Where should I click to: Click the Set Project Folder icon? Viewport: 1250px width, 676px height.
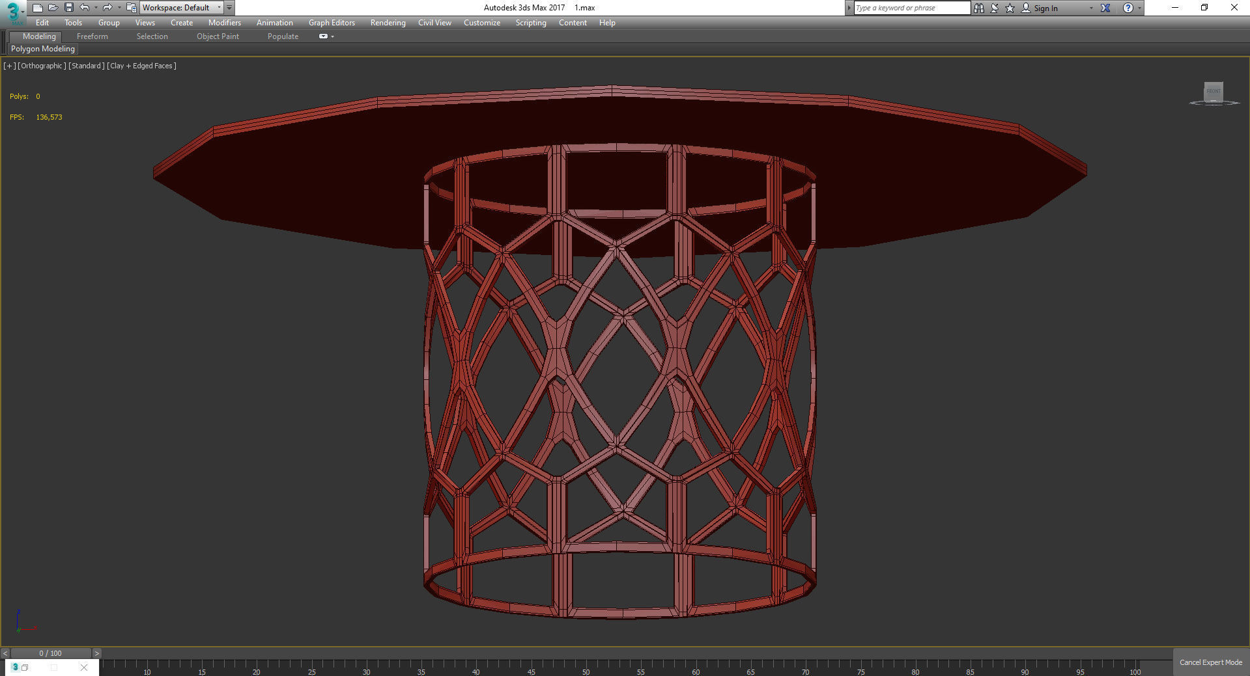131,8
